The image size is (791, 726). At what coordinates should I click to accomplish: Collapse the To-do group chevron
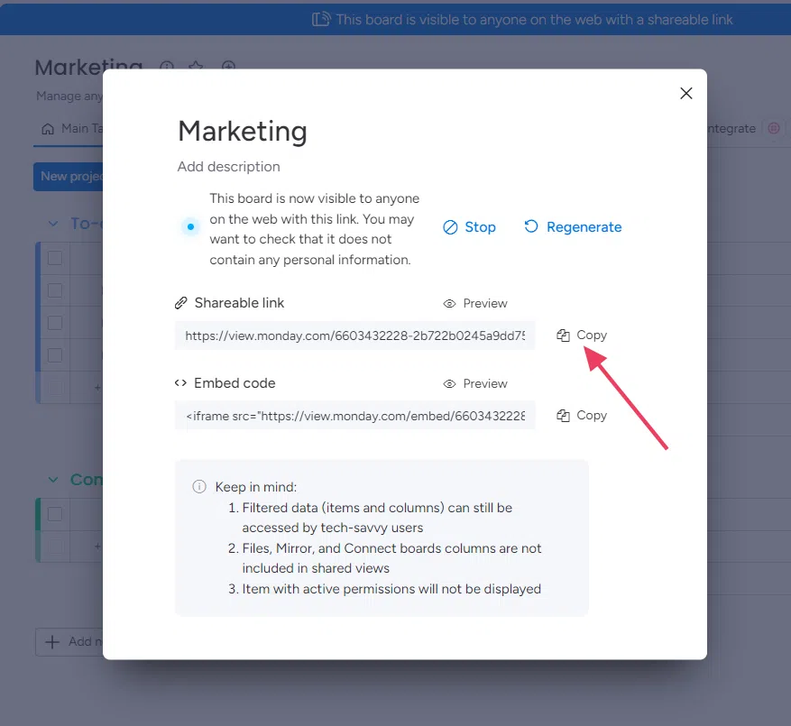pos(52,224)
